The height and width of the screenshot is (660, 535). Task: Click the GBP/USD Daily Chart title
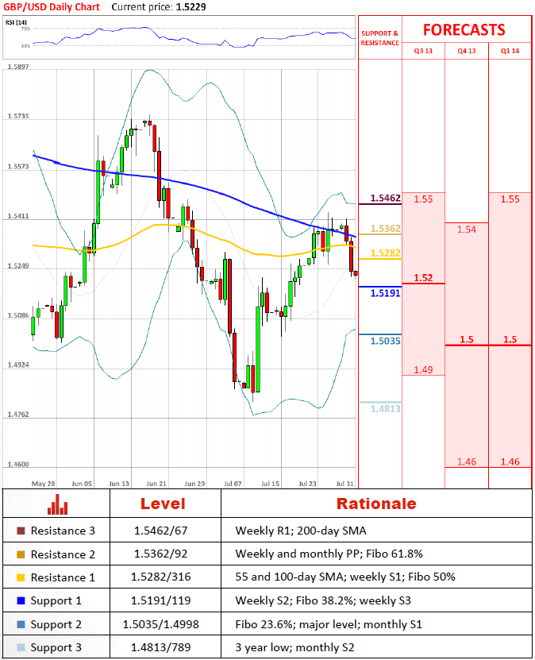51,6
